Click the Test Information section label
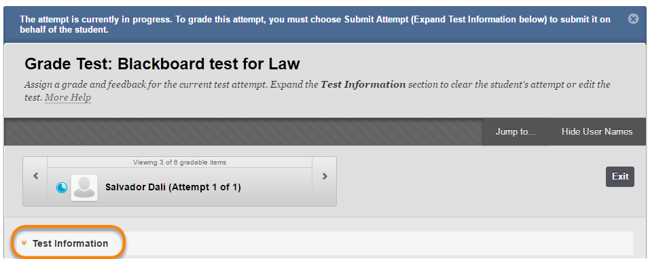Viewport: 650px width, 259px height. pyautogui.click(x=70, y=243)
